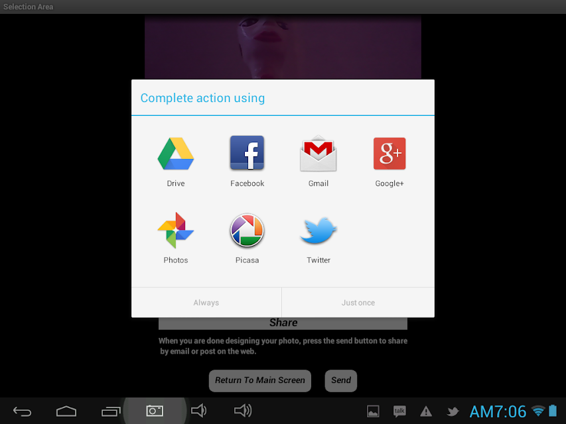Tap the Android home navigation icon
The width and height of the screenshot is (566, 424).
(66, 411)
